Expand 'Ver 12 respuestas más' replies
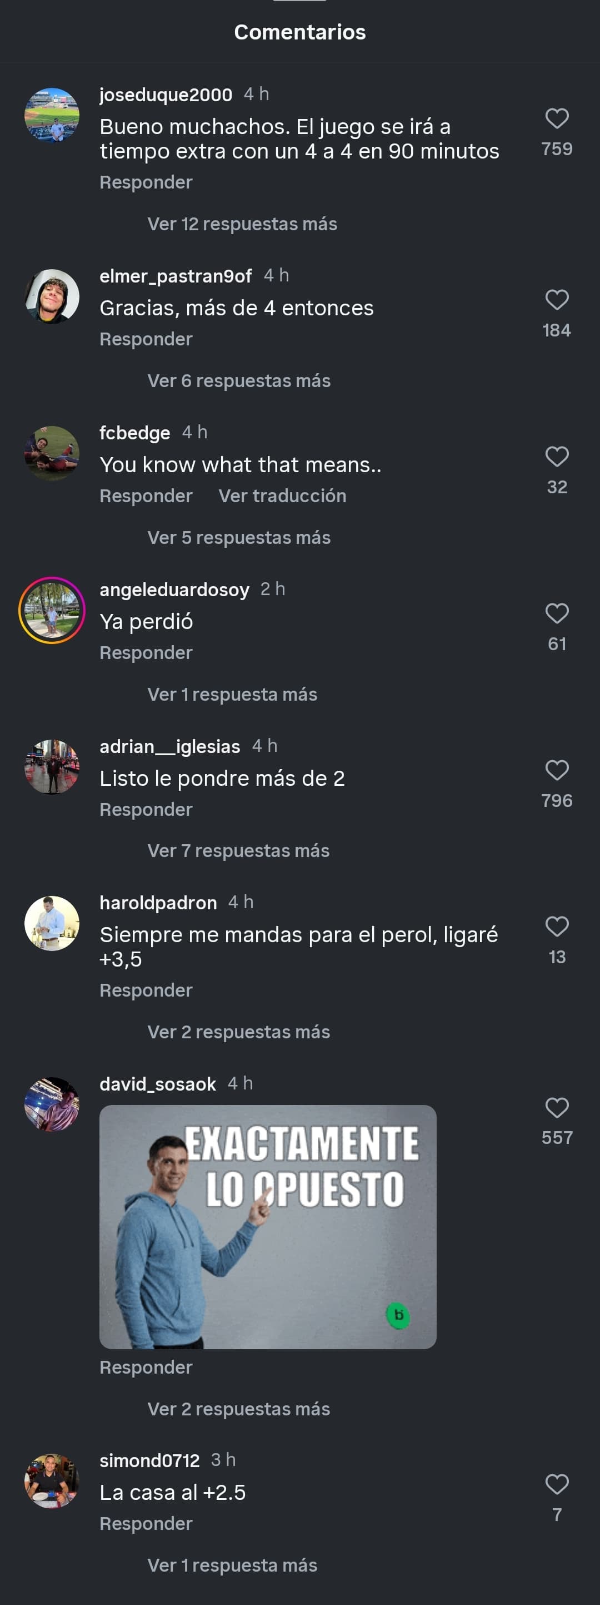This screenshot has height=1605, width=600. tap(242, 224)
